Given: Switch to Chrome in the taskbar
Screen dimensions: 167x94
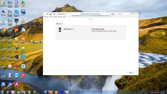Looking at the screenshot, I should pos(24,92).
